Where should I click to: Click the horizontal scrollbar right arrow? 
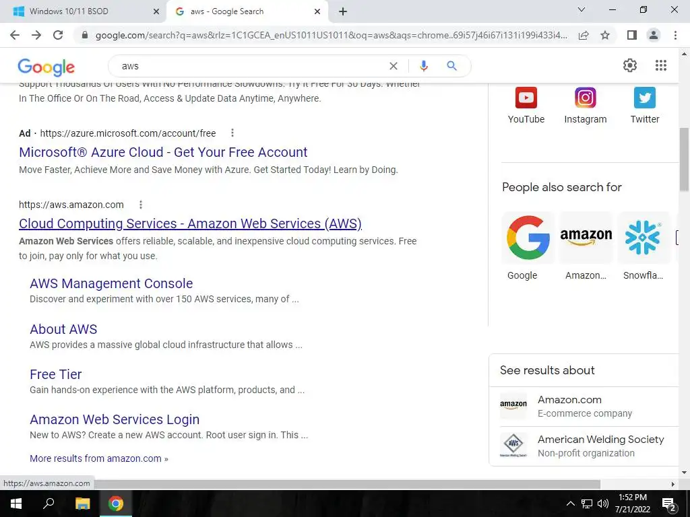(x=673, y=484)
